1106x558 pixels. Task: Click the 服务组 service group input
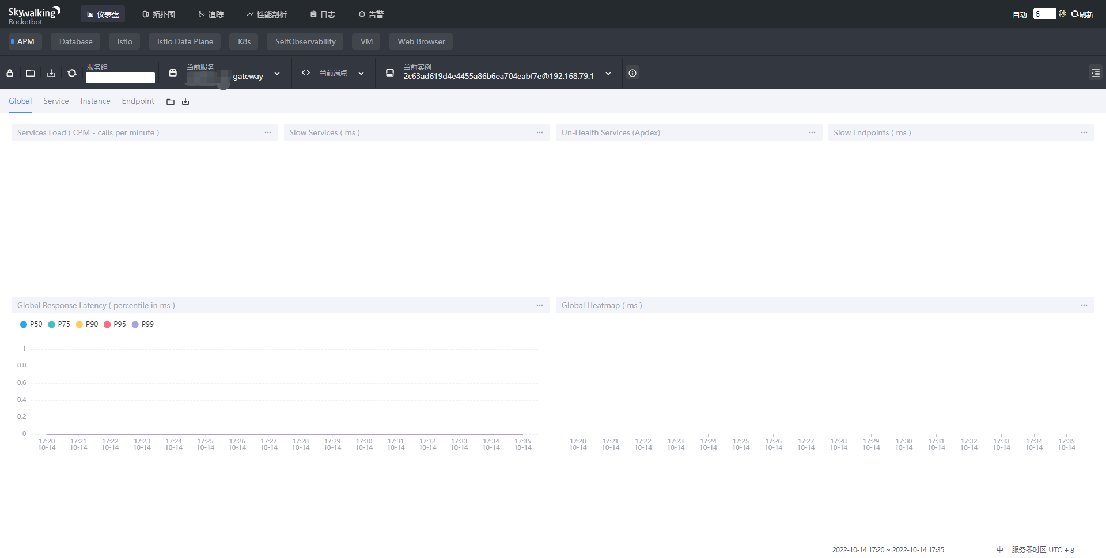120,78
